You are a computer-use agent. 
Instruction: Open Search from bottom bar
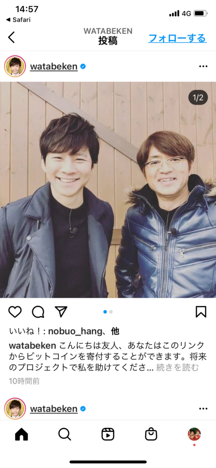[65, 434]
